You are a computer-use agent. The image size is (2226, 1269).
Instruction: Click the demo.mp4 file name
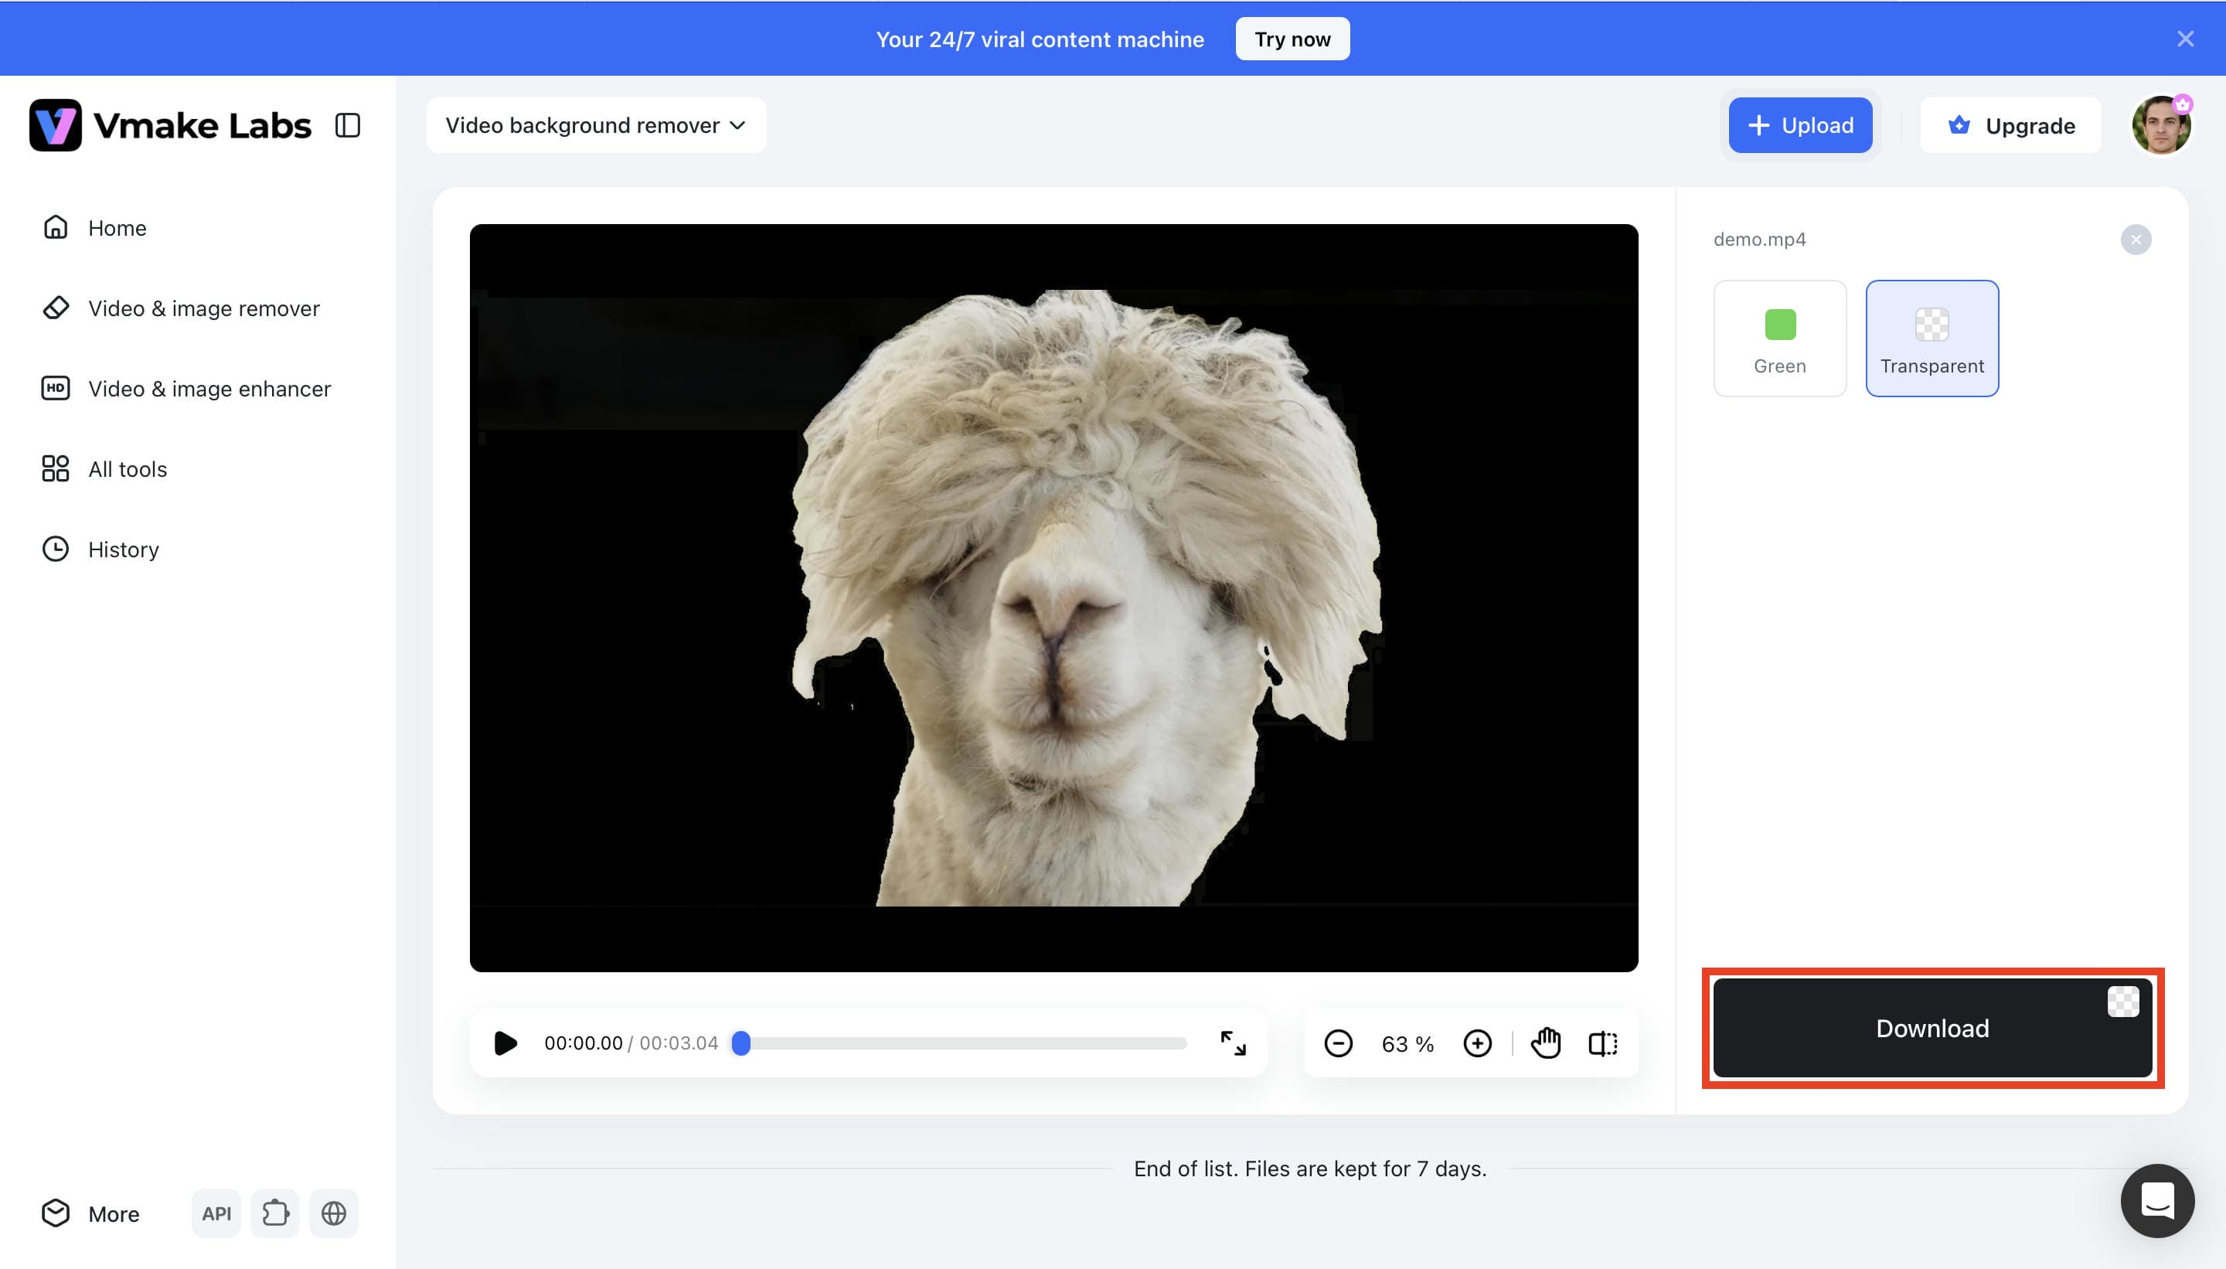(1760, 240)
